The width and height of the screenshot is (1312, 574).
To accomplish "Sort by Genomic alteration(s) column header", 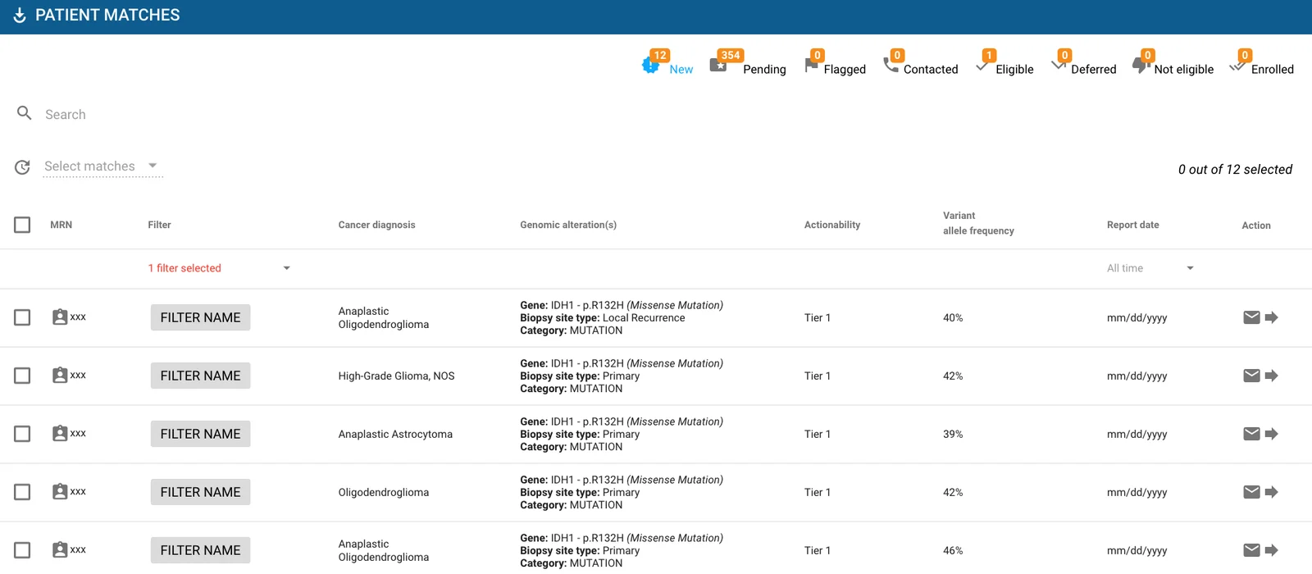I will pyautogui.click(x=568, y=225).
